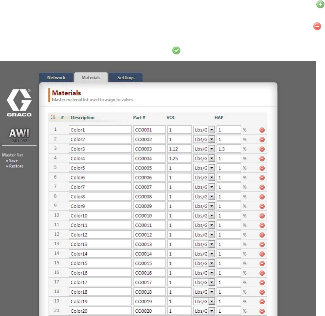Click the Part # field containing CO0006

[x=149, y=178]
